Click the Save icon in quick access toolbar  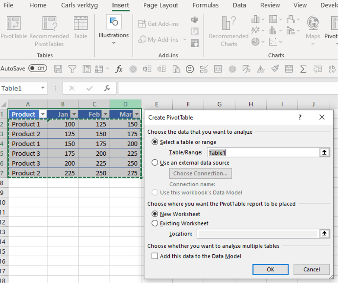58,69
